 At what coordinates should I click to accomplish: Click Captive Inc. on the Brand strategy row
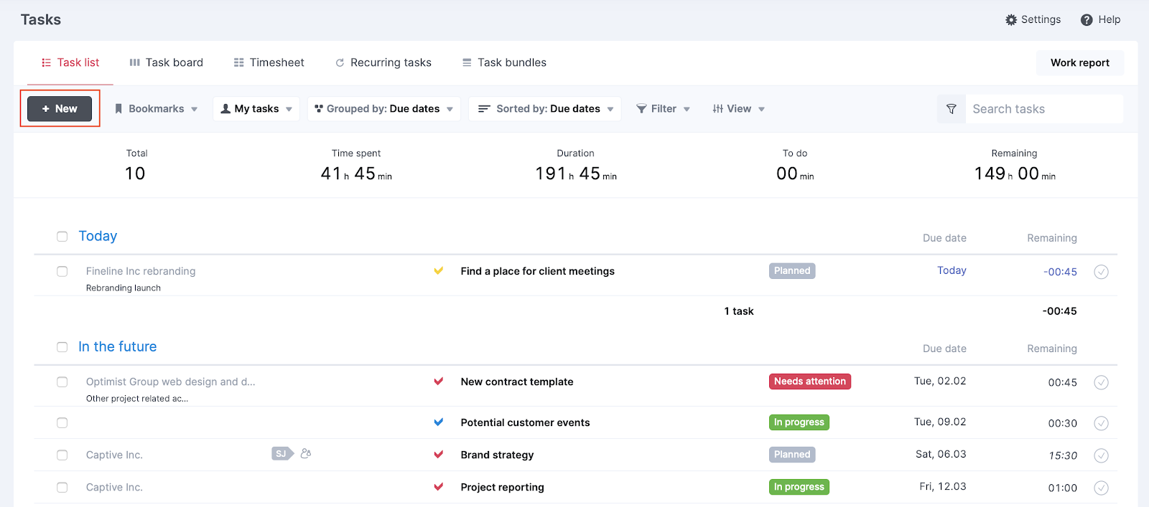114,455
